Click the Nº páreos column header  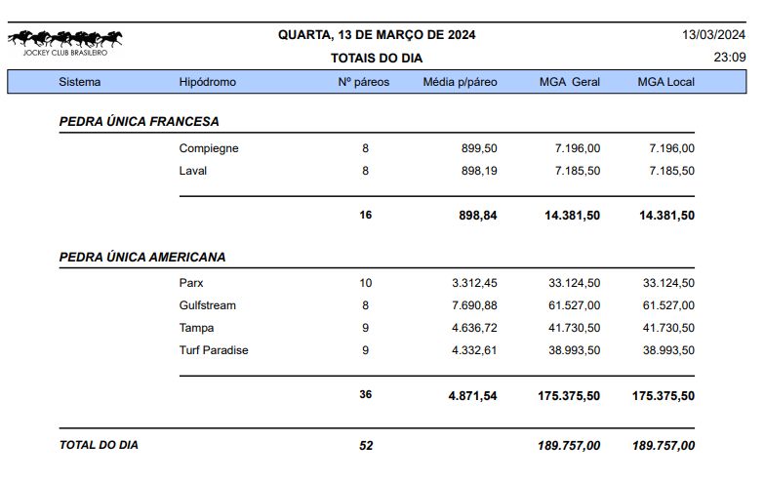[x=363, y=82]
